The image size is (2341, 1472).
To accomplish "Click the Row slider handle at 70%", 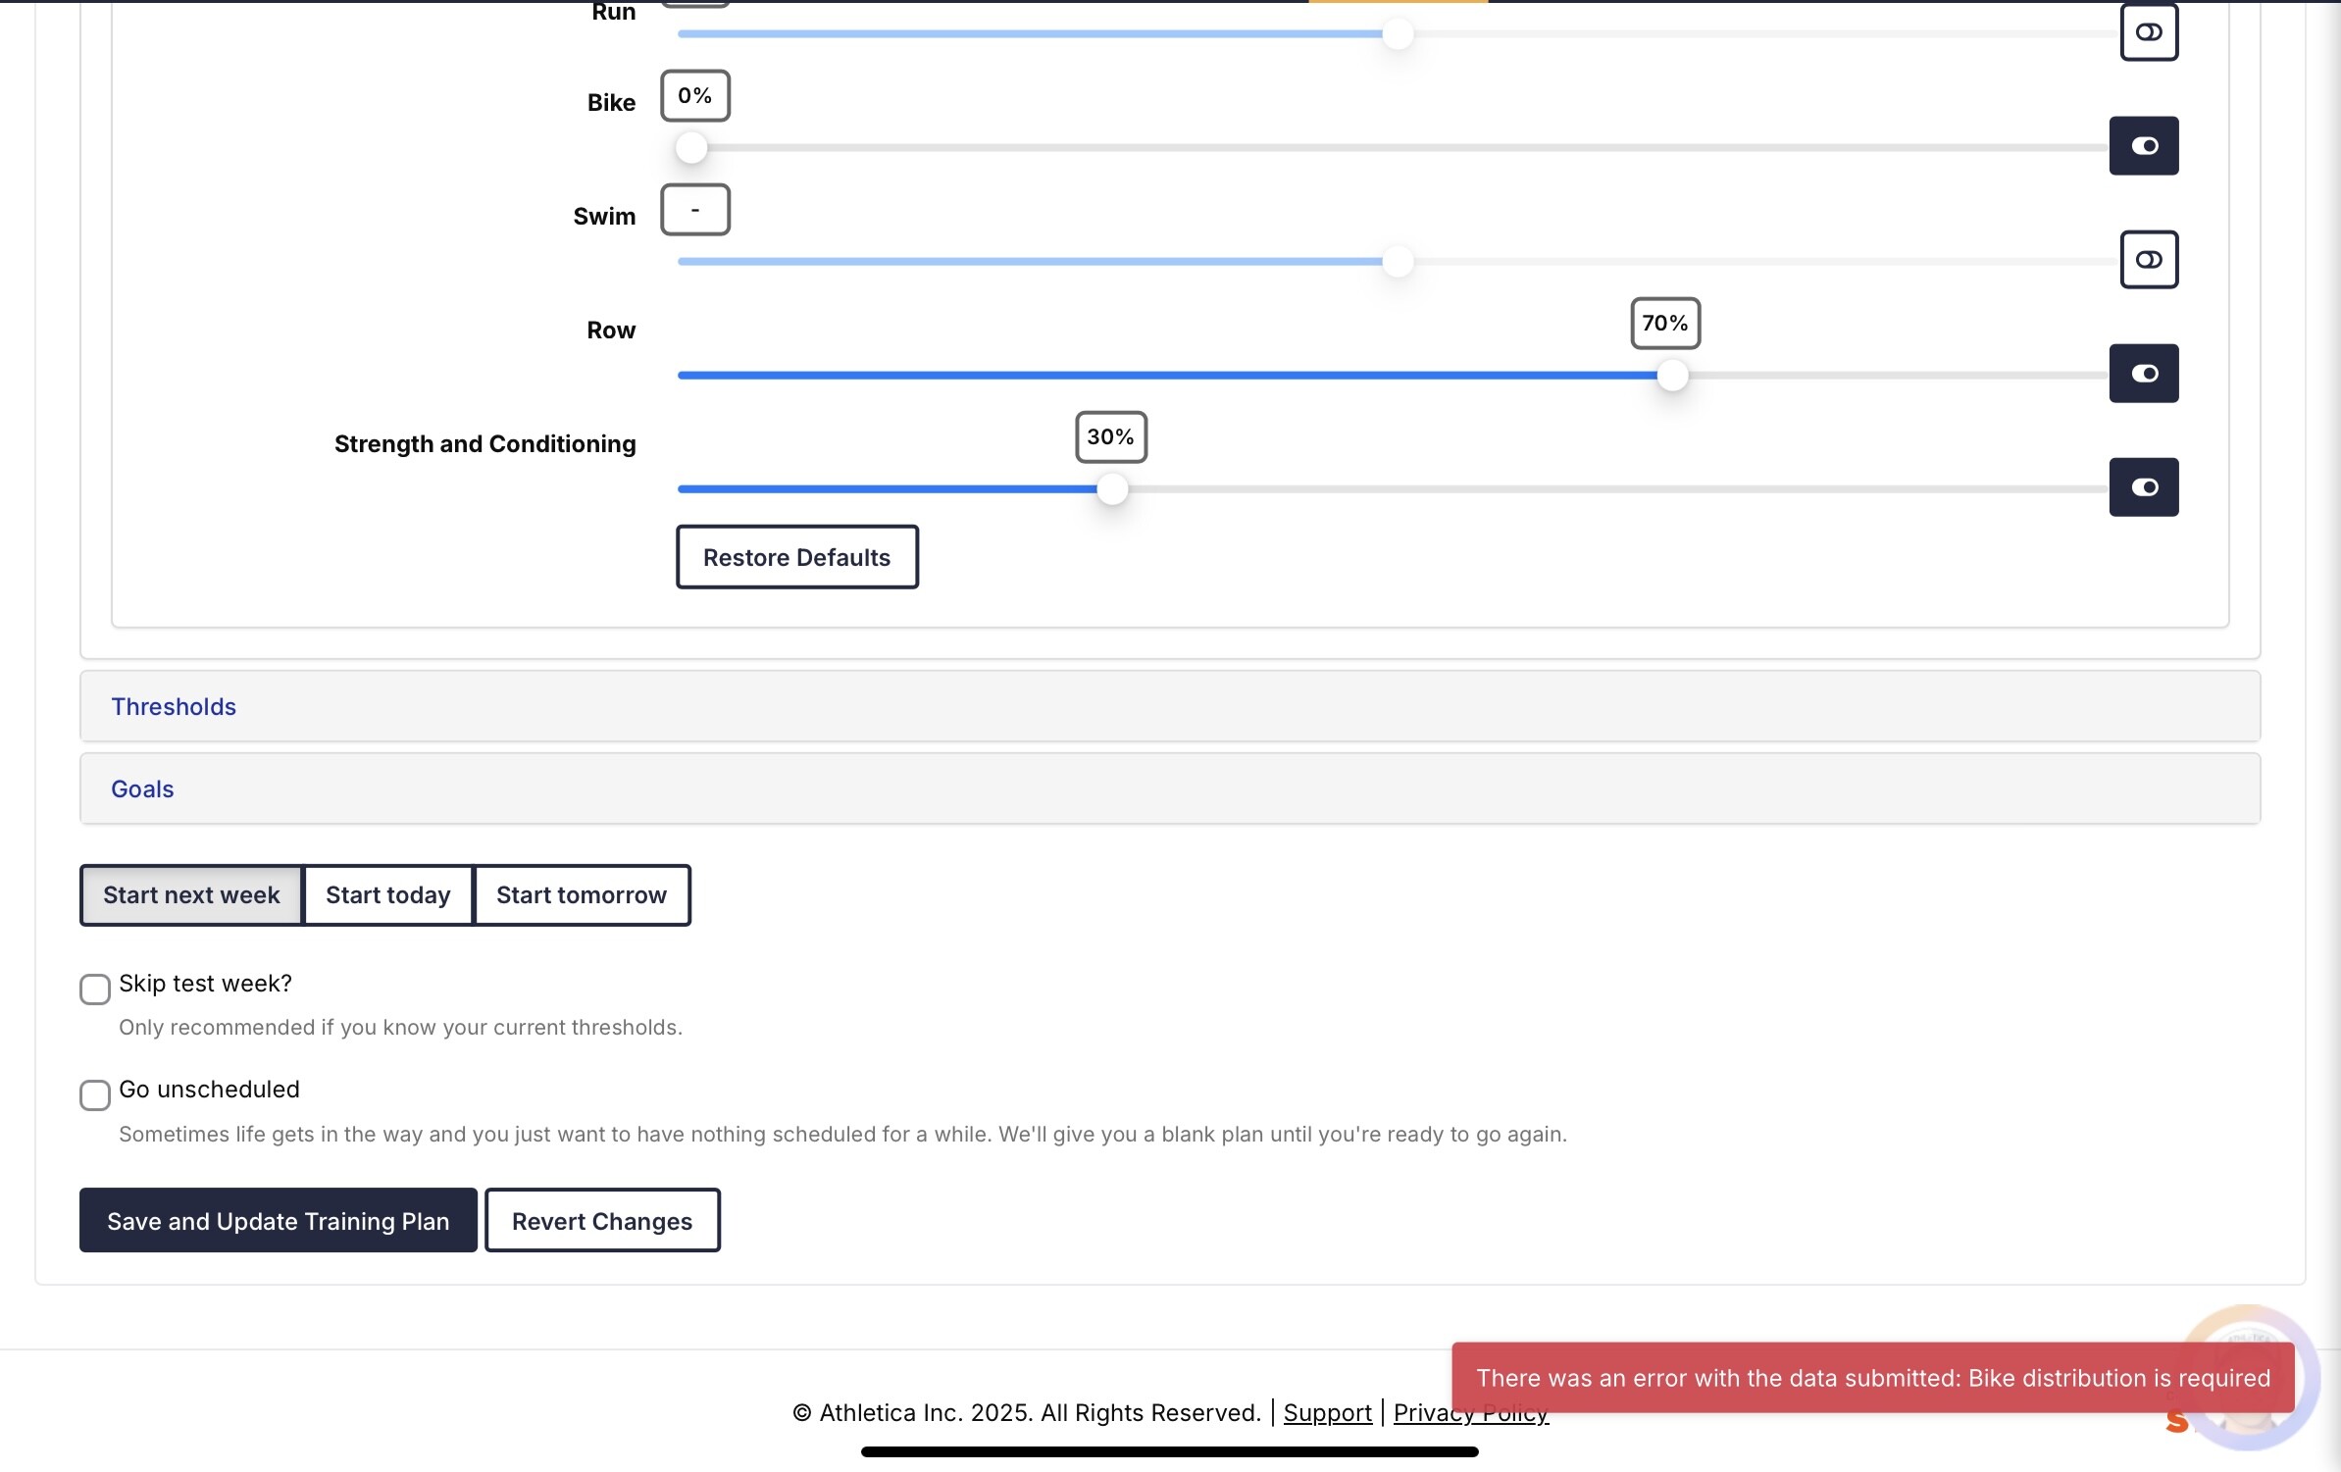I will [1672, 376].
